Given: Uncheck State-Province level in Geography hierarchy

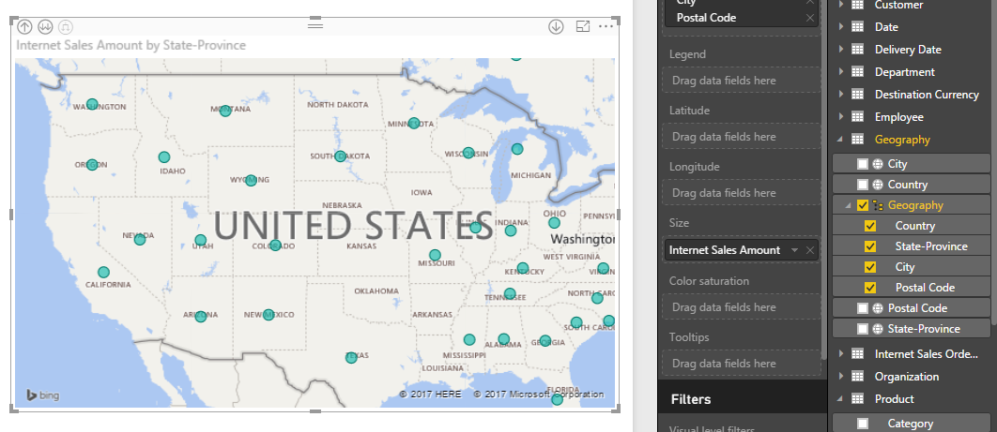Looking at the screenshot, I should 870,246.
